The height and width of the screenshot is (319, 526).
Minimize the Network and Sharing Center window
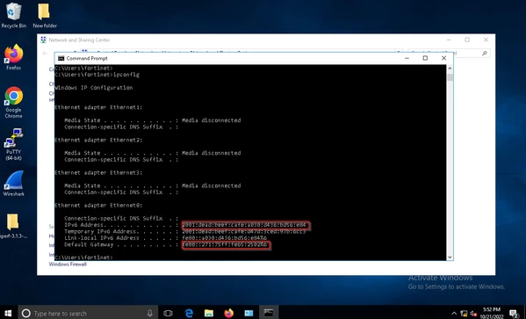(449, 40)
